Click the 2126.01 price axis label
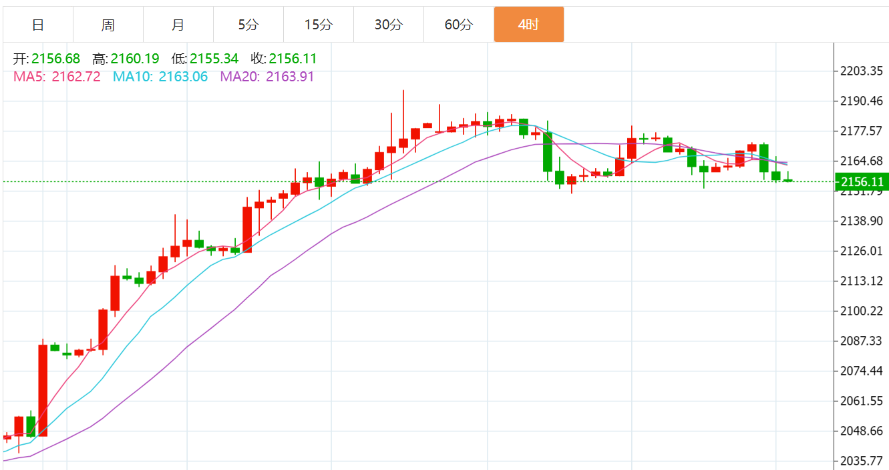Screen dimensions: 889x470 point(860,251)
